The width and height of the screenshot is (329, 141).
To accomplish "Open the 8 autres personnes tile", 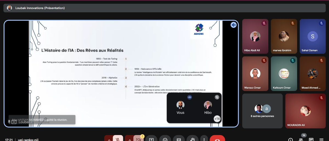I will click(x=262, y=111).
